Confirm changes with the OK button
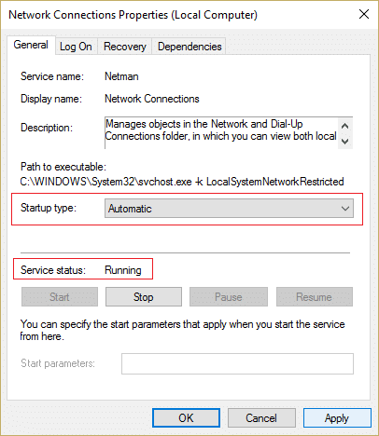This screenshot has height=436, width=379. (186, 418)
